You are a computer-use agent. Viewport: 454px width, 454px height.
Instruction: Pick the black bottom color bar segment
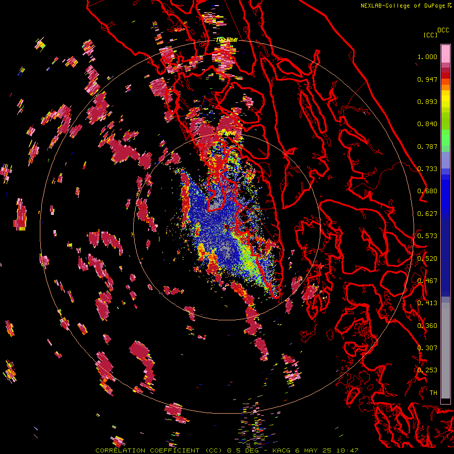(445, 401)
